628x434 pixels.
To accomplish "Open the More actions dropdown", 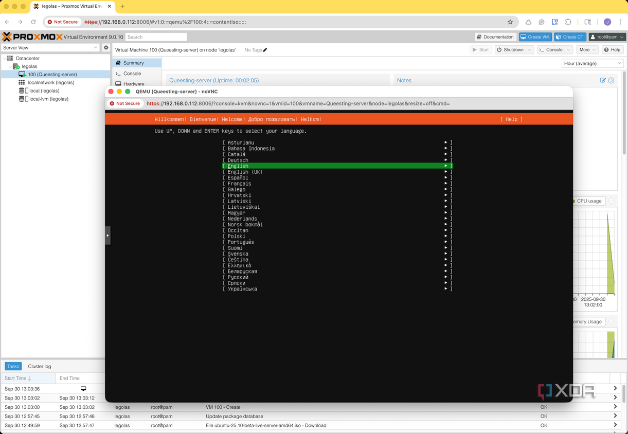I will pos(587,50).
